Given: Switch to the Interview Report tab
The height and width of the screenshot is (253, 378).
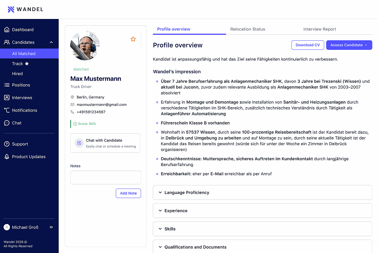Looking at the screenshot, I should pos(320,29).
